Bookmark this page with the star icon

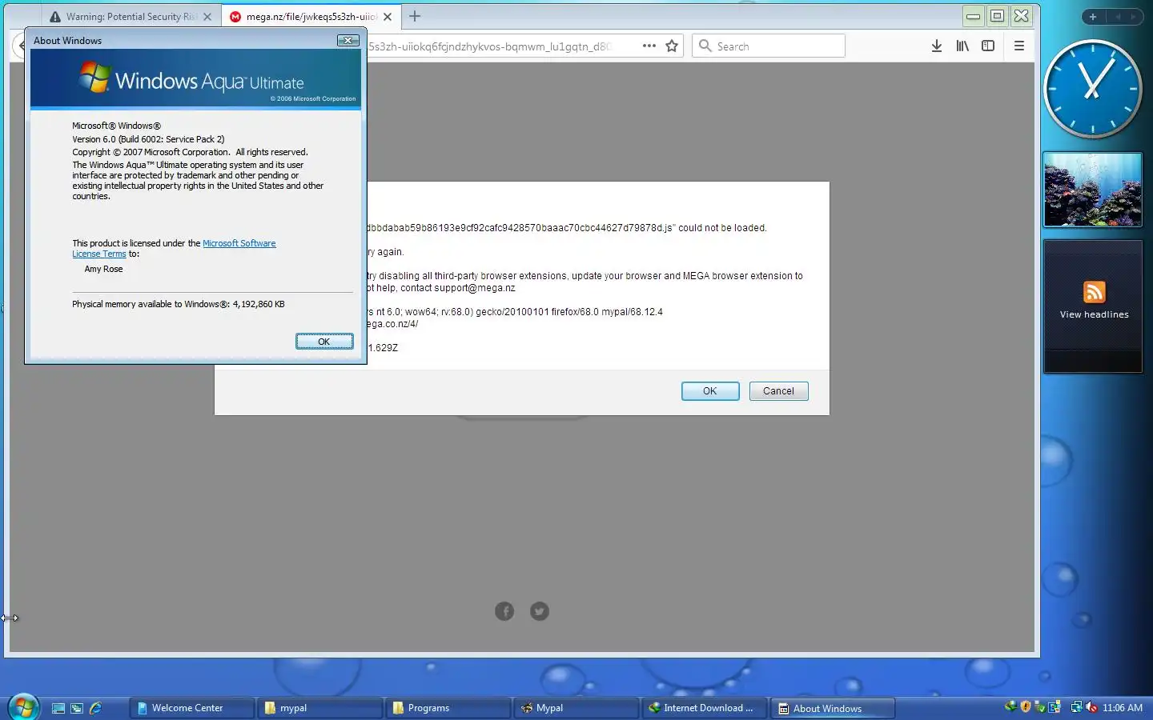pos(672,46)
